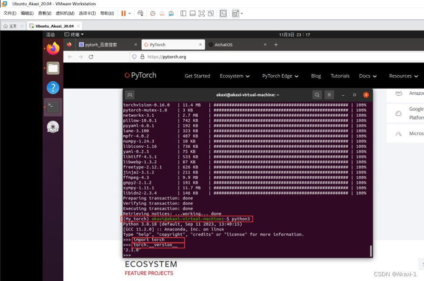The image size is (424, 281).
Task: Reload the pytorch.org page
Action: [91, 57]
